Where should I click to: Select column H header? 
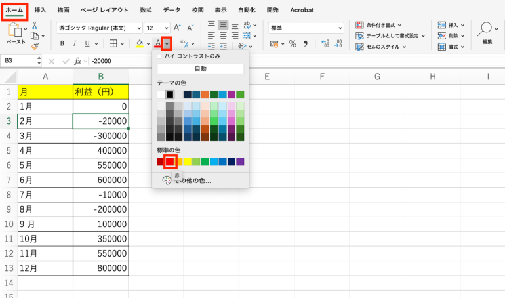pos(433,76)
